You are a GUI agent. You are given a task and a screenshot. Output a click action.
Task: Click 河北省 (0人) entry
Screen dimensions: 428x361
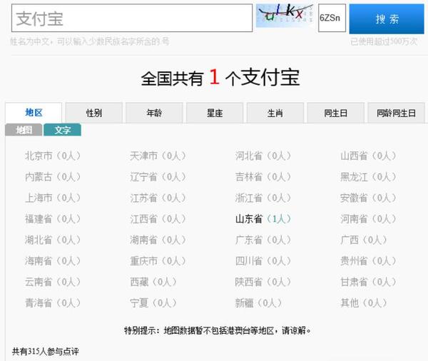coord(263,156)
